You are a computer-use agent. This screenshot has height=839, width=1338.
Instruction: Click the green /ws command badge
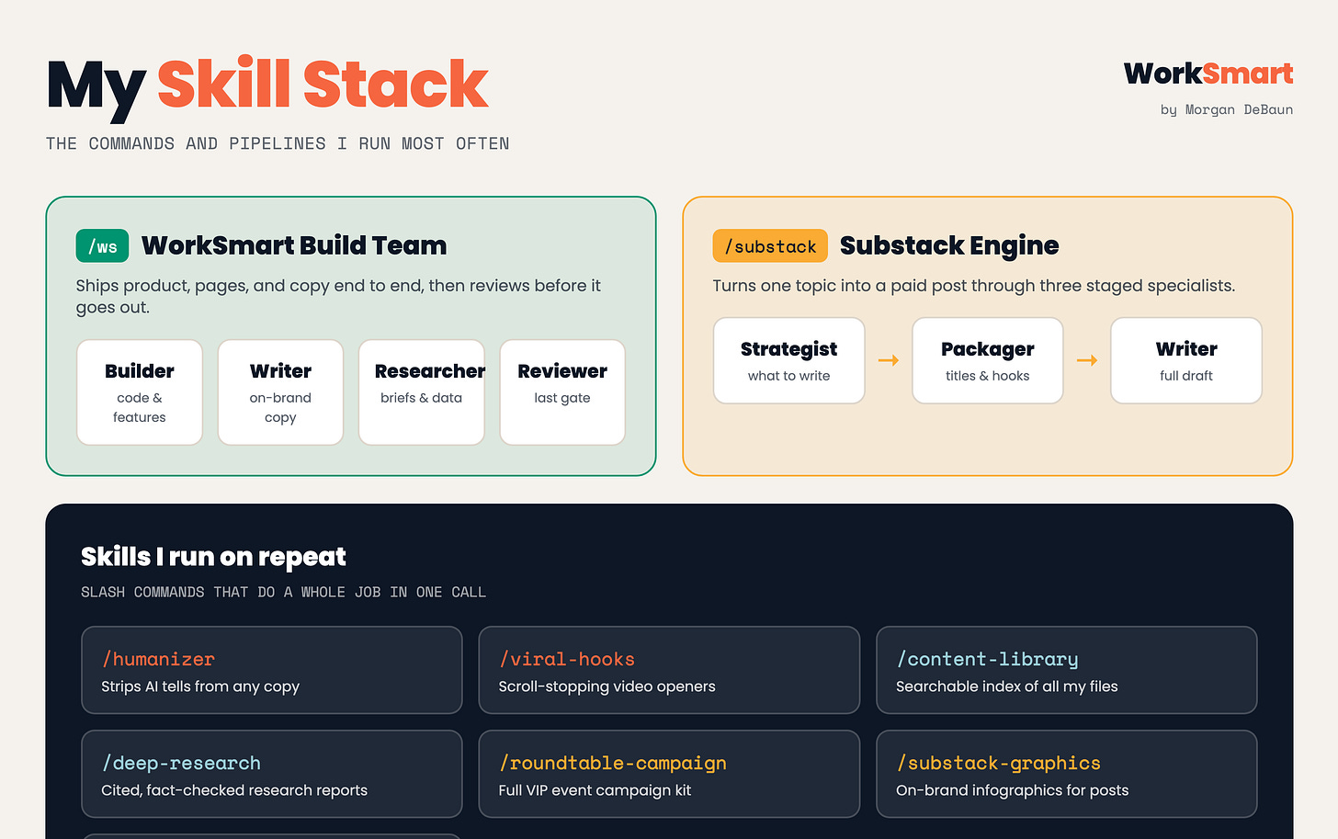click(102, 246)
